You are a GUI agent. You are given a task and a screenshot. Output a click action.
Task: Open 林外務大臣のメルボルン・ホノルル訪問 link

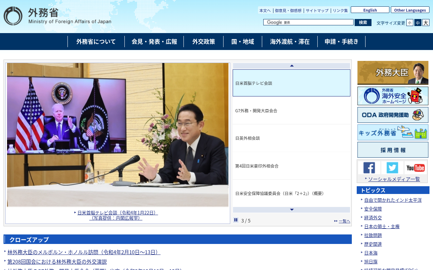84,252
